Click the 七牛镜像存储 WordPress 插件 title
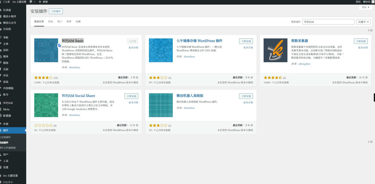Screen dimensions: 375x184 tap(200, 41)
